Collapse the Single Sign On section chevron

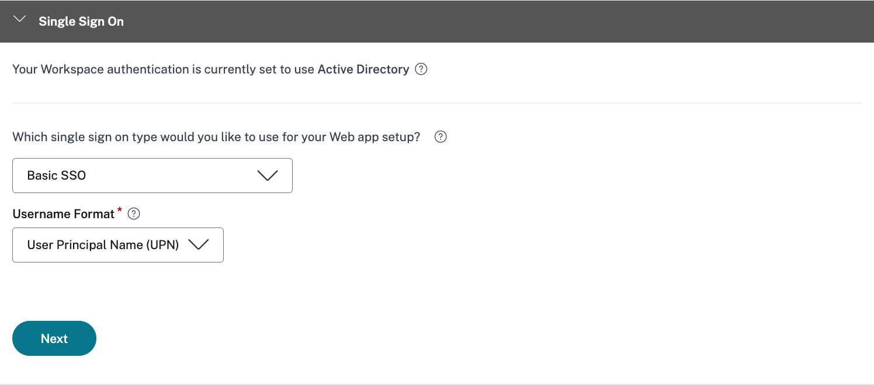(19, 20)
